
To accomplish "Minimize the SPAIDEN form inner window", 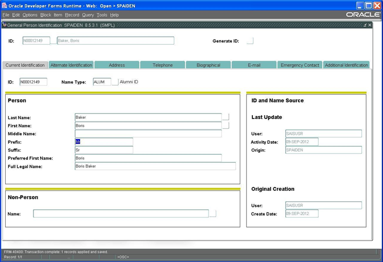I will click(365, 25).
